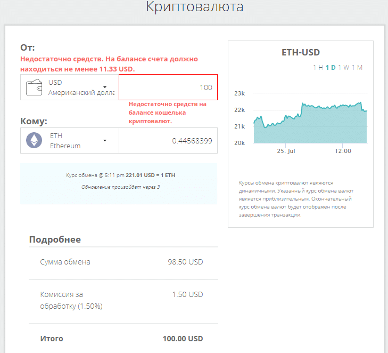Click the wallet icon beside USD

coord(34,87)
